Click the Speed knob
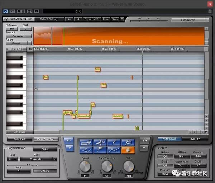The image size is (215, 183). tap(85, 166)
